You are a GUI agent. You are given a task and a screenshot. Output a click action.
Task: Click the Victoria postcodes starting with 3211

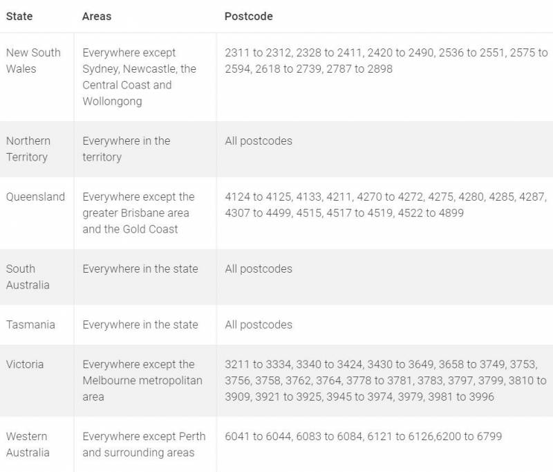coord(386,381)
